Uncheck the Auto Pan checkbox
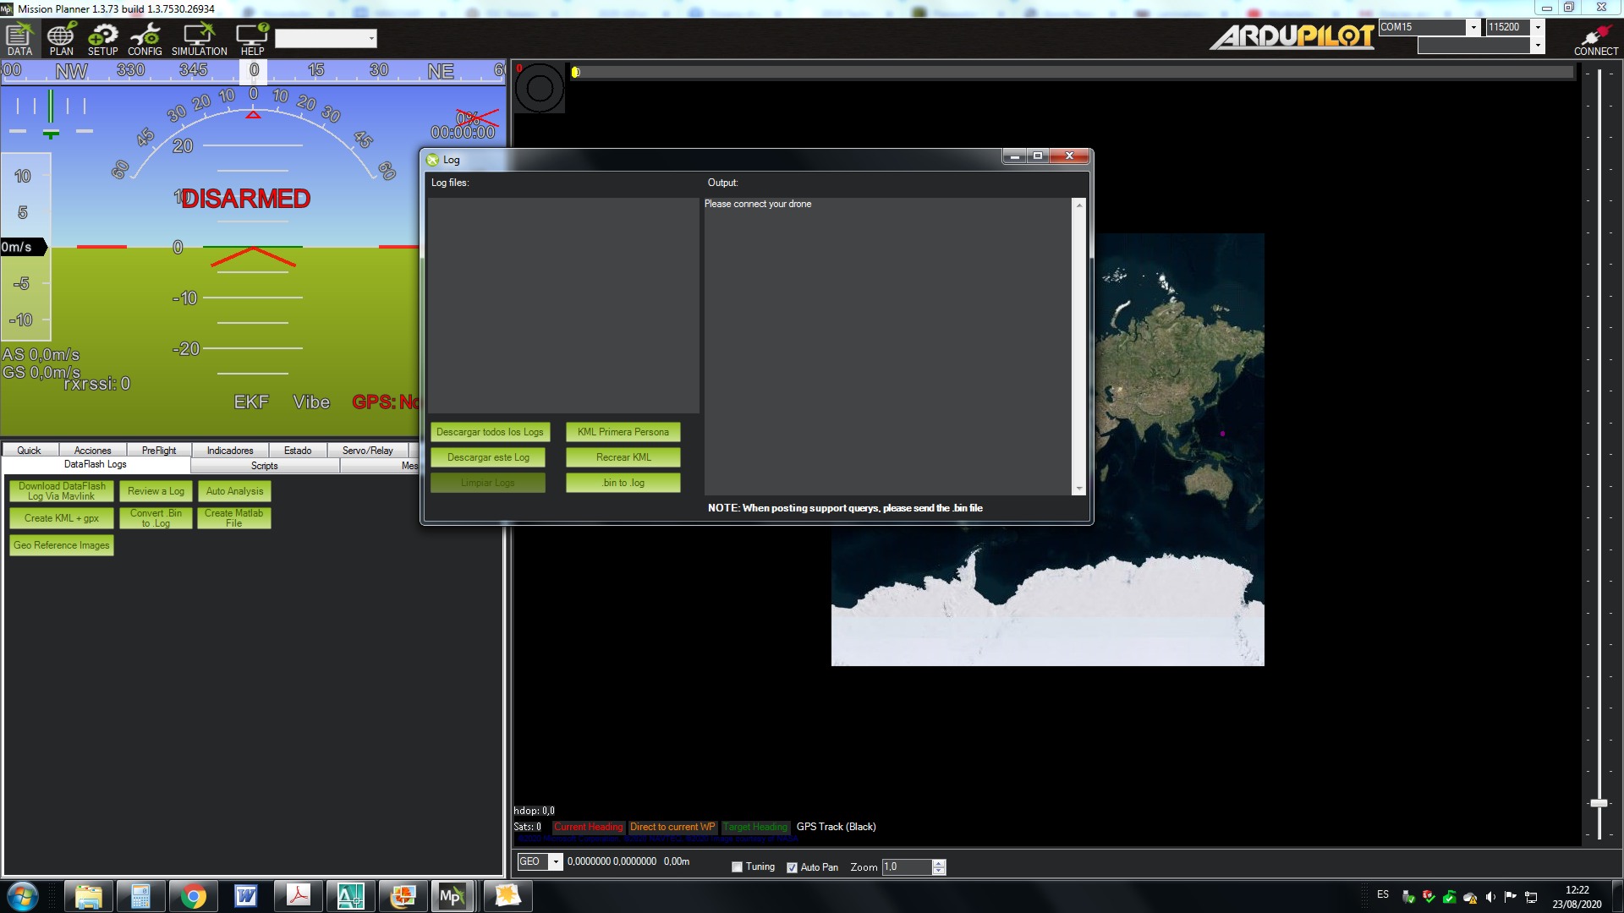 [792, 867]
